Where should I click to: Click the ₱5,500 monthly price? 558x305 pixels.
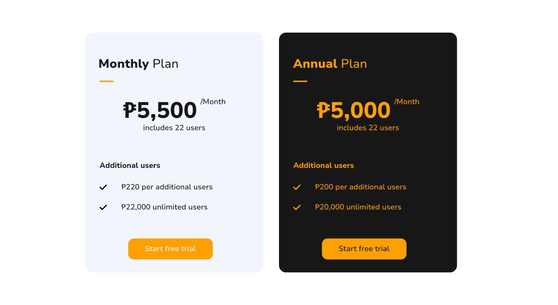click(x=160, y=110)
